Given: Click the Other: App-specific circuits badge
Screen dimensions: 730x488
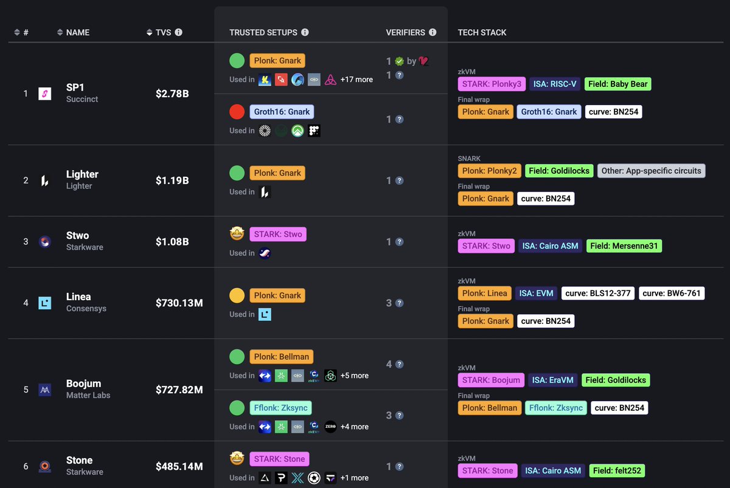Looking at the screenshot, I should (x=652, y=171).
